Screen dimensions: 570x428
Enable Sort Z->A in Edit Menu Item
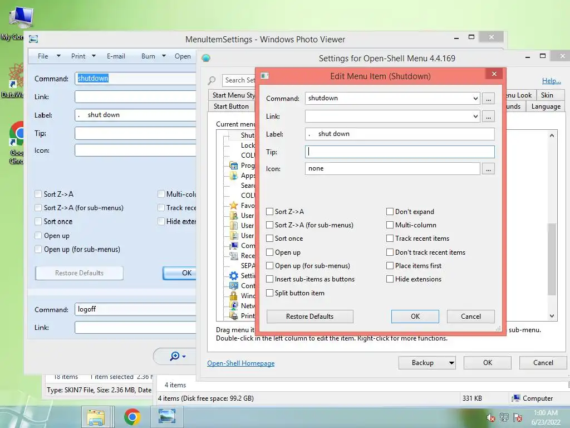(x=270, y=211)
